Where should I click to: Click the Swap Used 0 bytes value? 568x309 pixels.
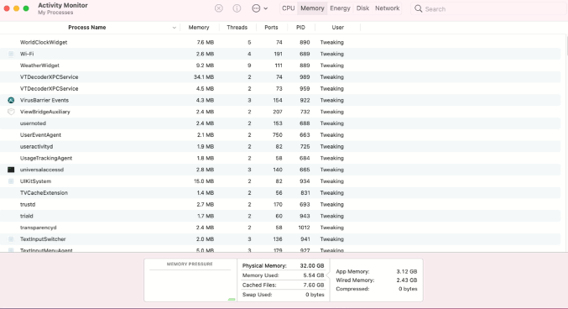click(315, 295)
